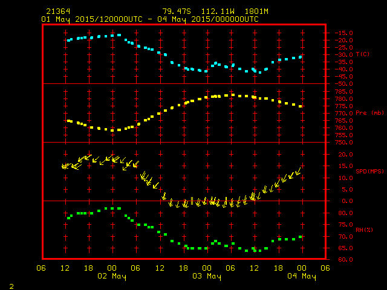Select the -50.0 temperature tick value
387x290 pixels.
click(x=344, y=84)
